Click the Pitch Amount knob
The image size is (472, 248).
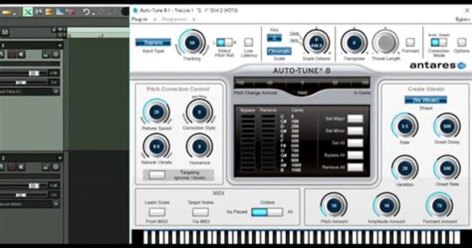334,206
